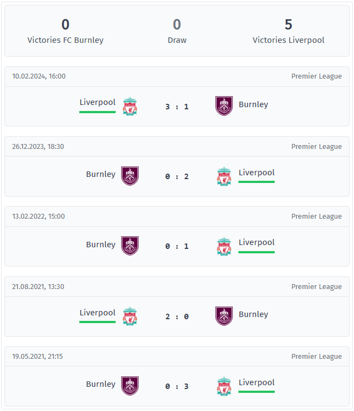Click Liverpool crest in 10.02.2024 match
Screen dimensions: 354x411
(x=130, y=107)
